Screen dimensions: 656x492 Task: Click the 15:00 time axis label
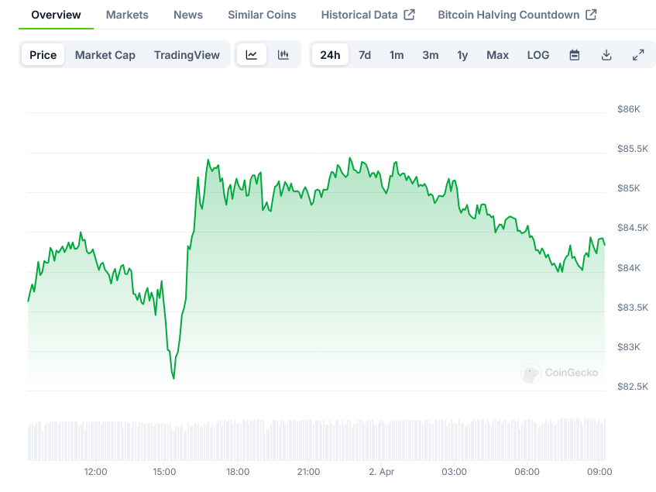(164, 472)
